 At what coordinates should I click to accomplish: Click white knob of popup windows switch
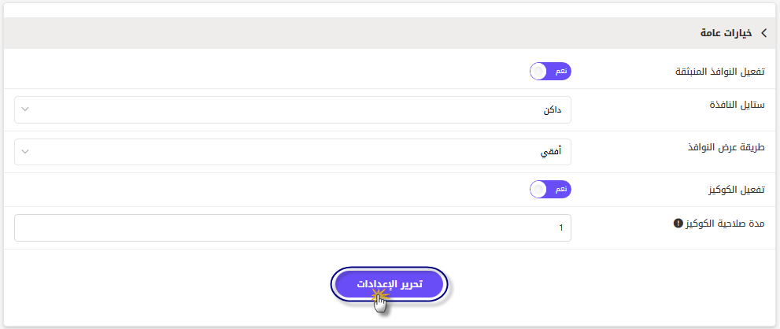(538, 72)
